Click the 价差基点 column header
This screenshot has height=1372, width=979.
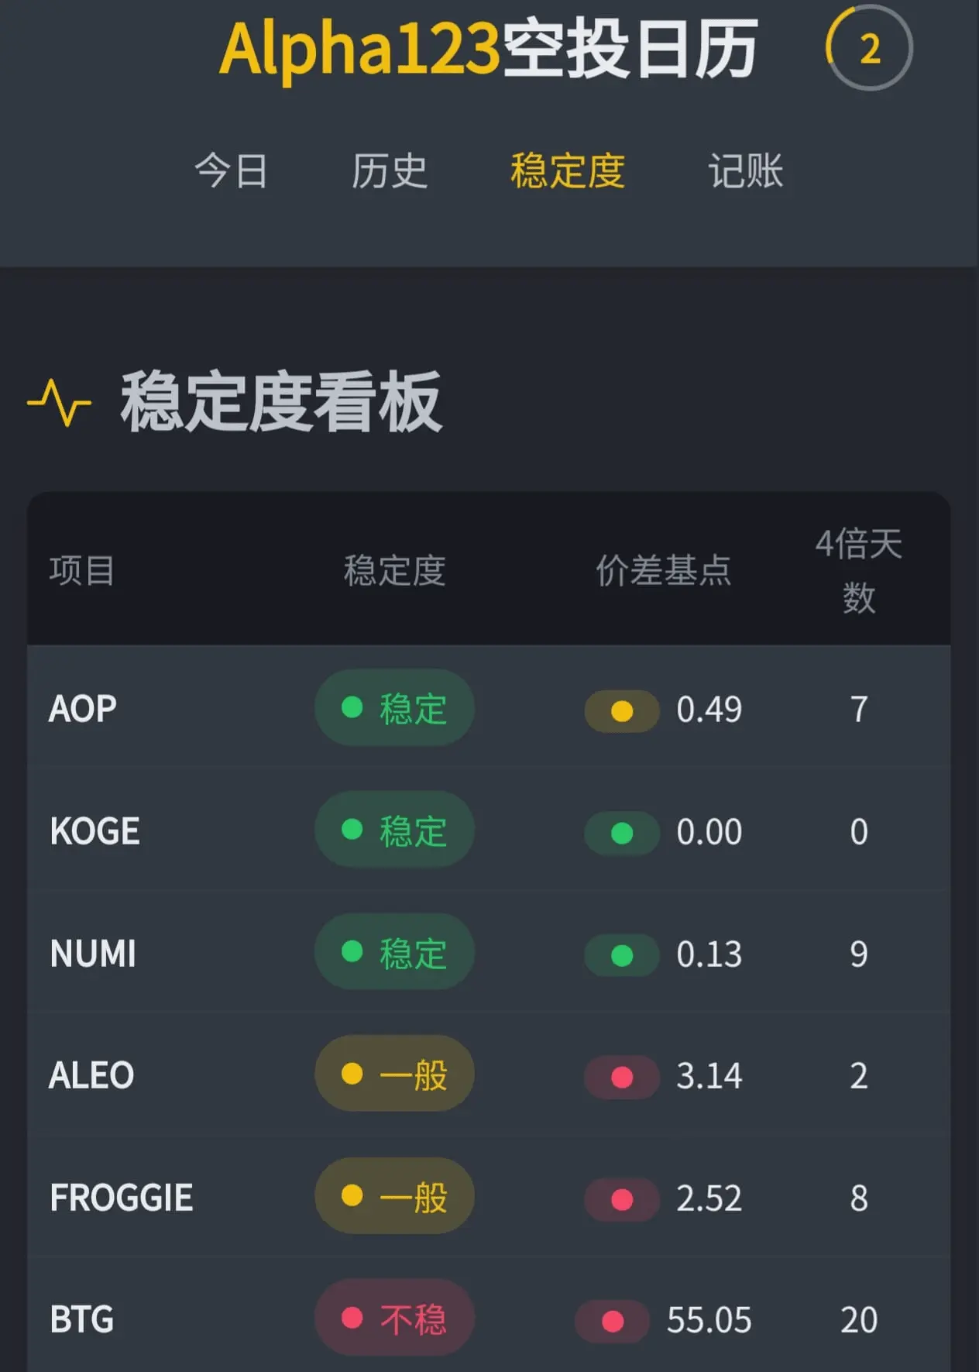coord(663,571)
